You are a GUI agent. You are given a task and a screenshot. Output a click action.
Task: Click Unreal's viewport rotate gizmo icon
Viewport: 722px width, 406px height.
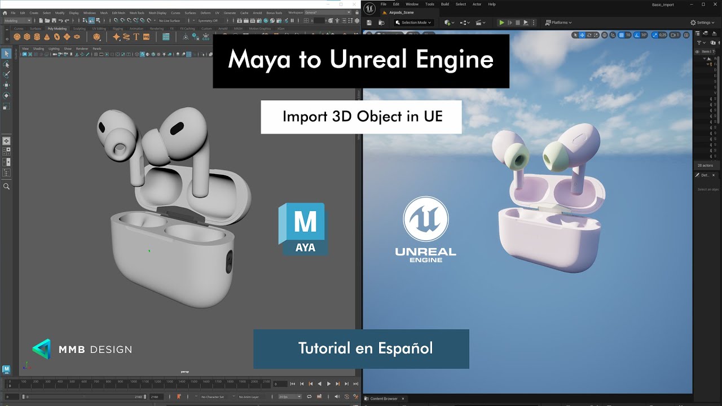click(589, 35)
